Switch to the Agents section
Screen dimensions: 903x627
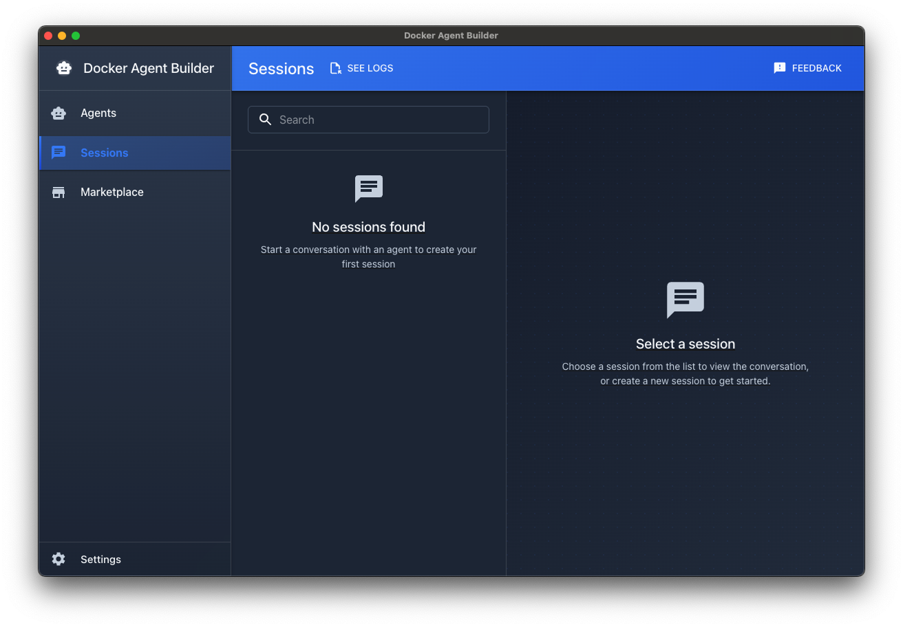(99, 113)
